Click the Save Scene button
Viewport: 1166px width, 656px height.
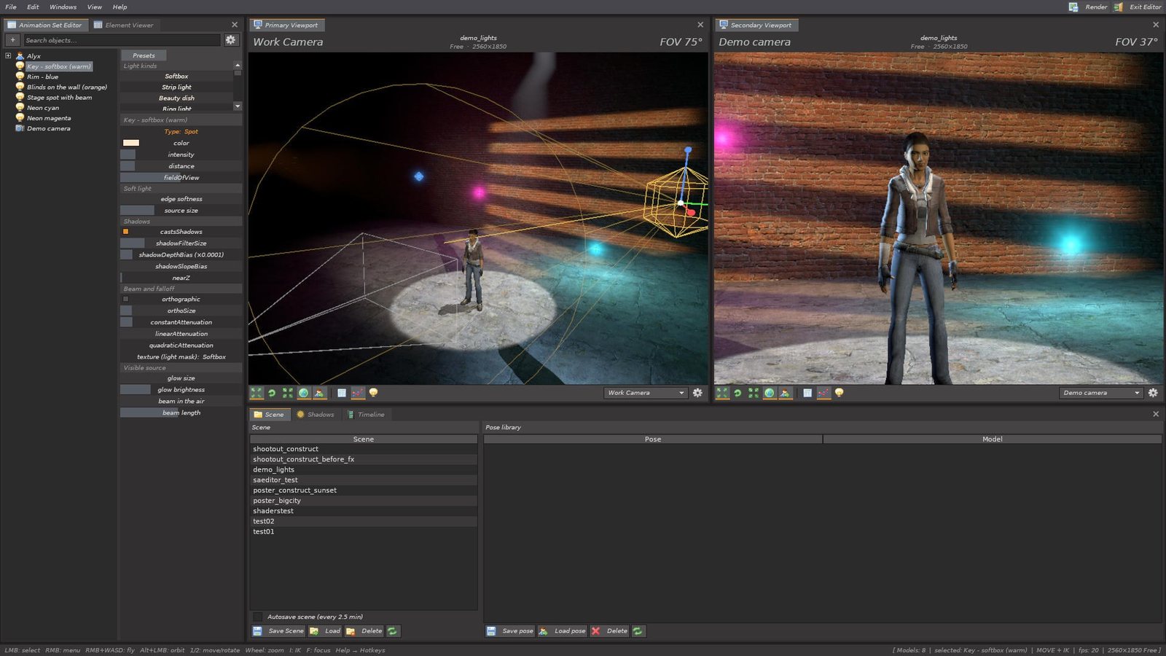278,631
